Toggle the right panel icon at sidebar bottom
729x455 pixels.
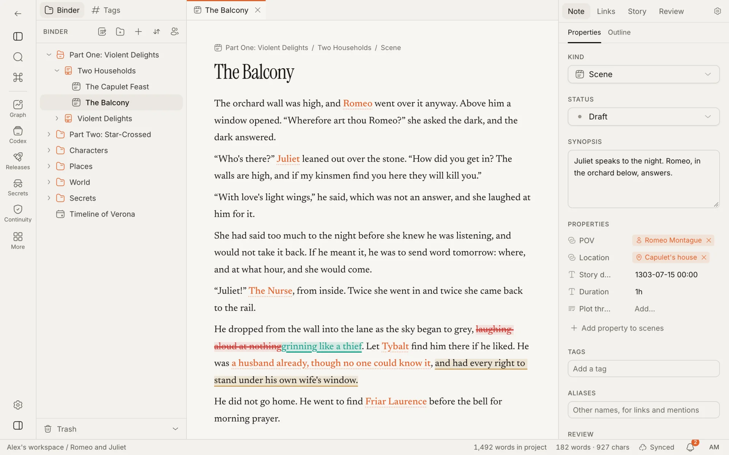18,425
